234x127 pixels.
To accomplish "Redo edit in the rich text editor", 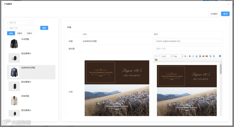I will coord(160,56).
